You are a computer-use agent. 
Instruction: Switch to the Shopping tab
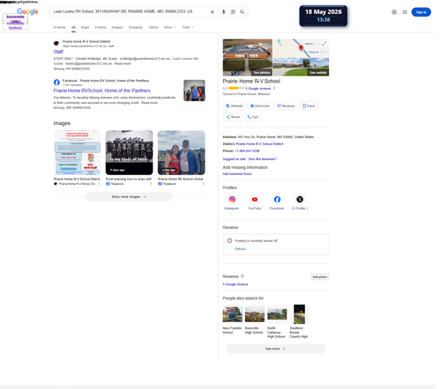click(x=135, y=27)
